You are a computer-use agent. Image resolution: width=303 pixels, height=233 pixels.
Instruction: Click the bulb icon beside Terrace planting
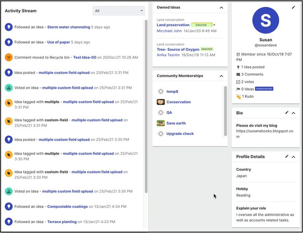9,222
